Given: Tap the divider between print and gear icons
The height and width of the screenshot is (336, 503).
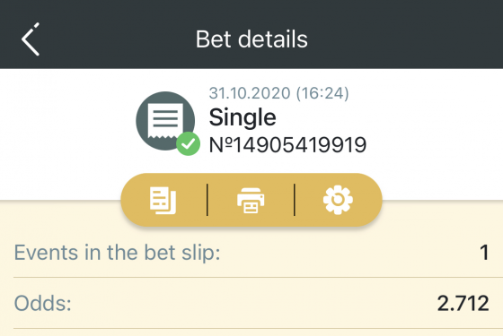Looking at the screenshot, I should tap(295, 200).
